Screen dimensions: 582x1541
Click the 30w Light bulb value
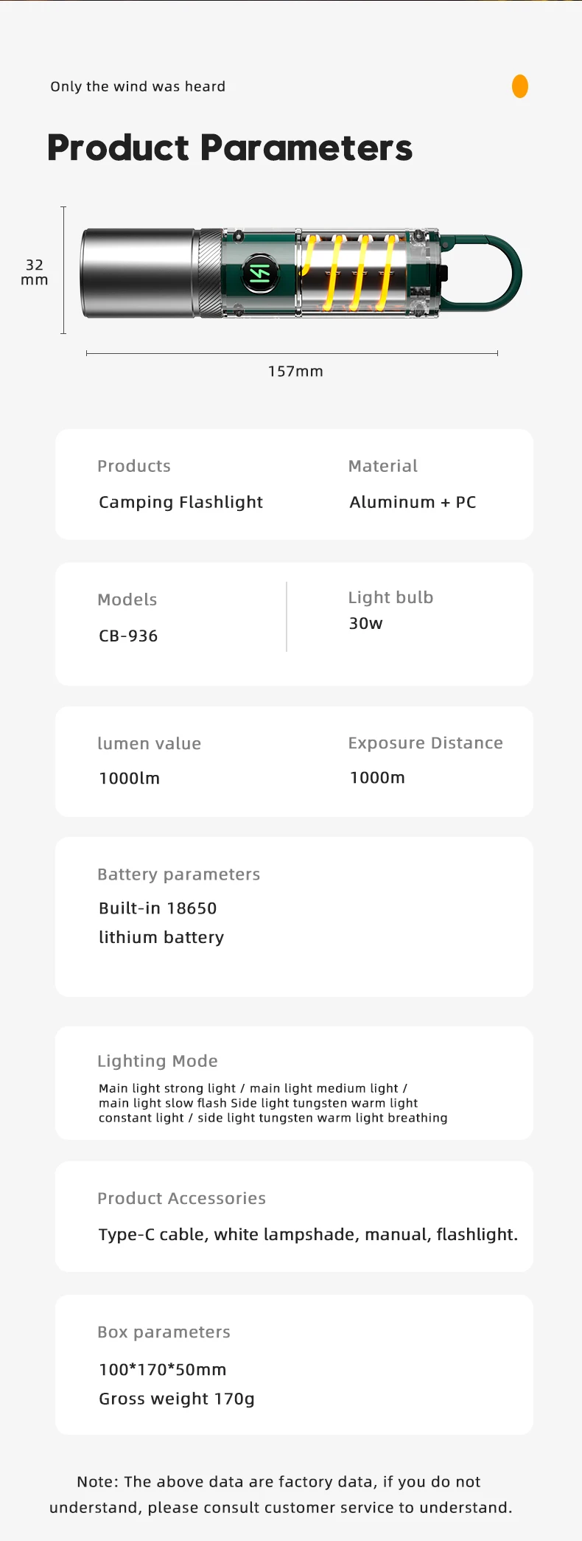[365, 623]
